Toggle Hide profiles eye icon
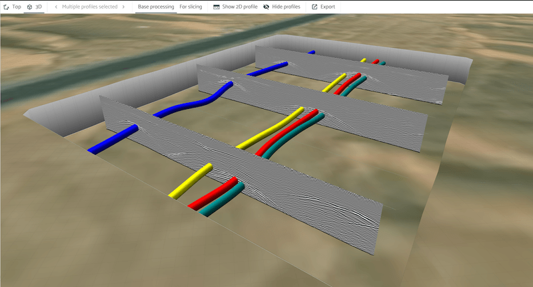533x287 pixels. tap(266, 7)
